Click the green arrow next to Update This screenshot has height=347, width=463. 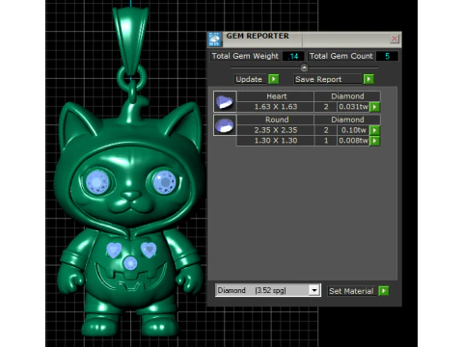pos(274,79)
